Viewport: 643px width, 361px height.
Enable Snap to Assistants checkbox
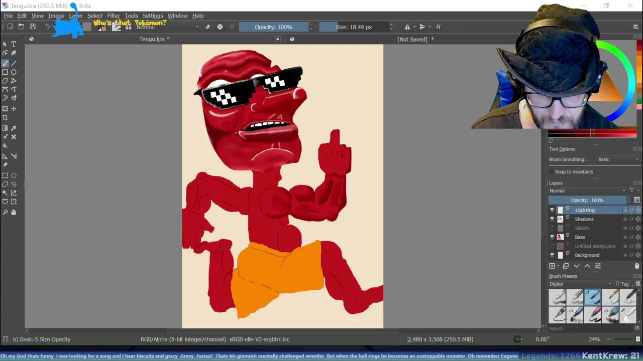(x=552, y=171)
